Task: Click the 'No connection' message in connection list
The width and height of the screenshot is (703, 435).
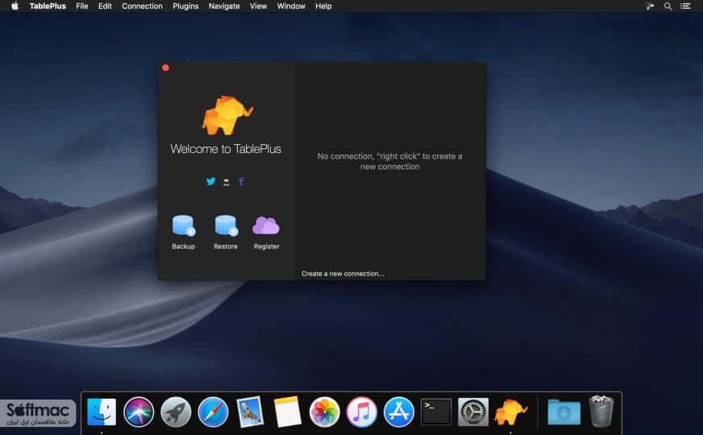Action: [389, 161]
